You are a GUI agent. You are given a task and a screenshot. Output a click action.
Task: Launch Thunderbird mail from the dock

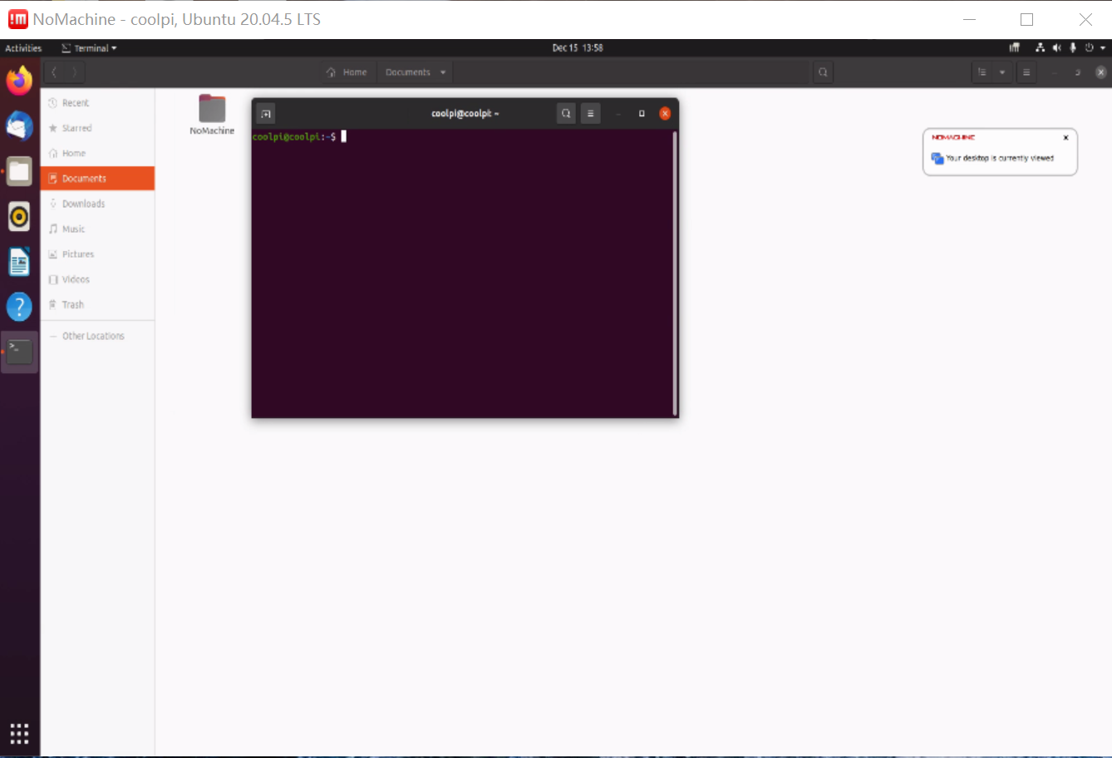pos(19,126)
